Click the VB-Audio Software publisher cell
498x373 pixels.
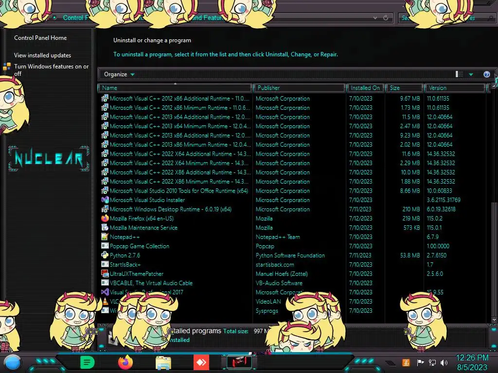coord(279,283)
